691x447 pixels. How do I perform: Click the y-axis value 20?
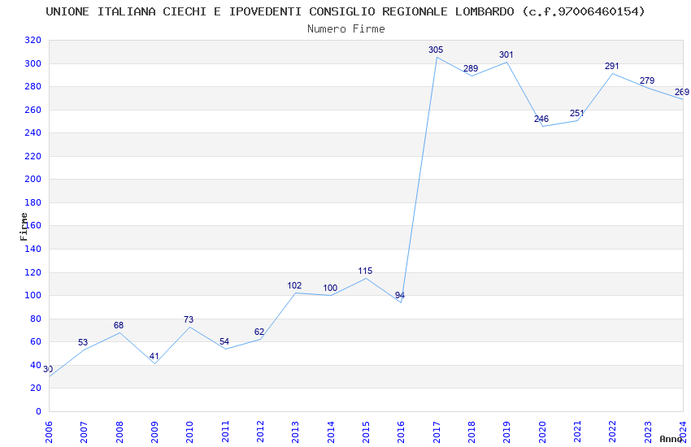pos(35,388)
